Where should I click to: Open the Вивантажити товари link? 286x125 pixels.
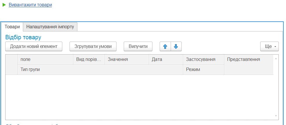30,5
